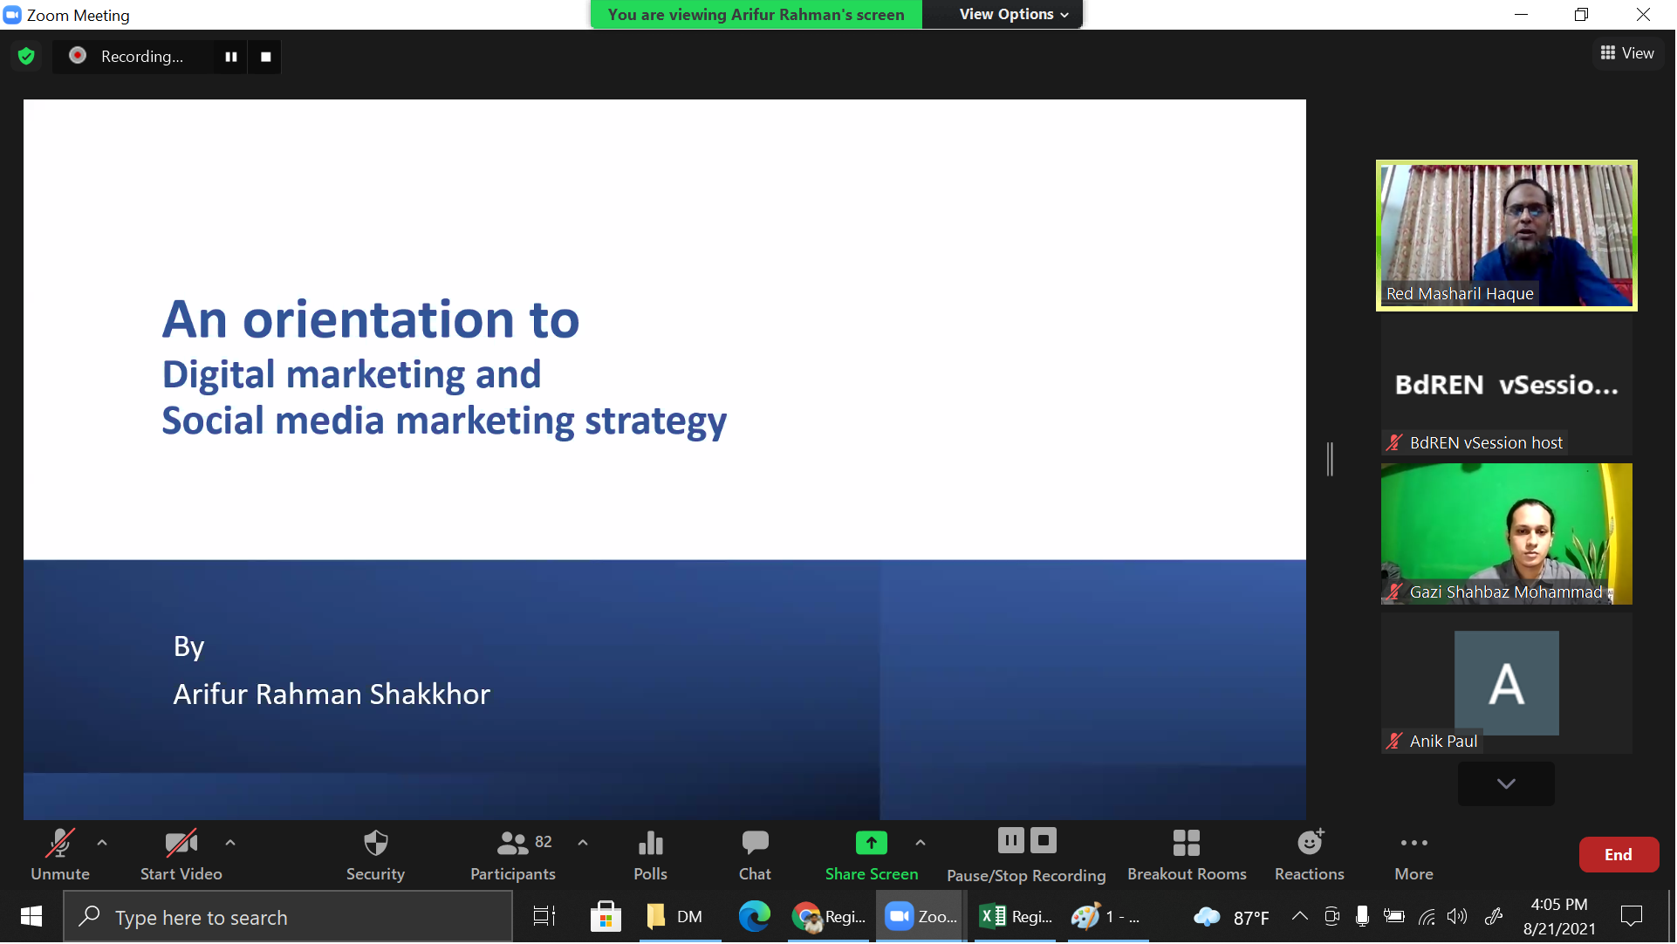Viewport: 1677px width, 944px height.
Task: Open battery status in tray
Action: (x=1395, y=917)
